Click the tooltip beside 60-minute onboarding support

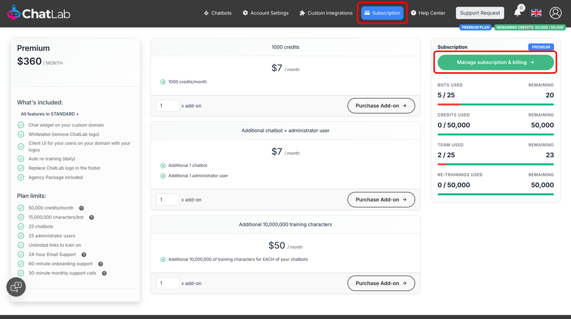pyautogui.click(x=100, y=264)
